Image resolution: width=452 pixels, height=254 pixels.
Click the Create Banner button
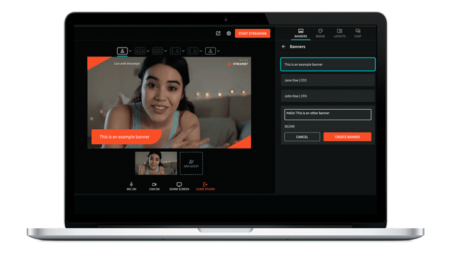point(347,137)
